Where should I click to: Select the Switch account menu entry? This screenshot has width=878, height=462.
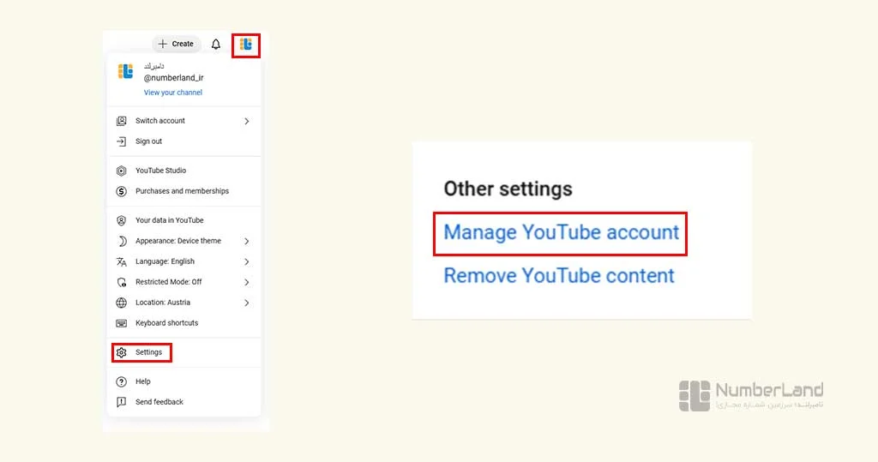click(x=183, y=121)
